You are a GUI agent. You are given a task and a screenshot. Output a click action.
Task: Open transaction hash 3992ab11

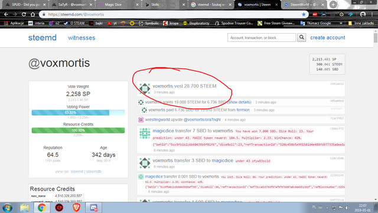point(337,84)
